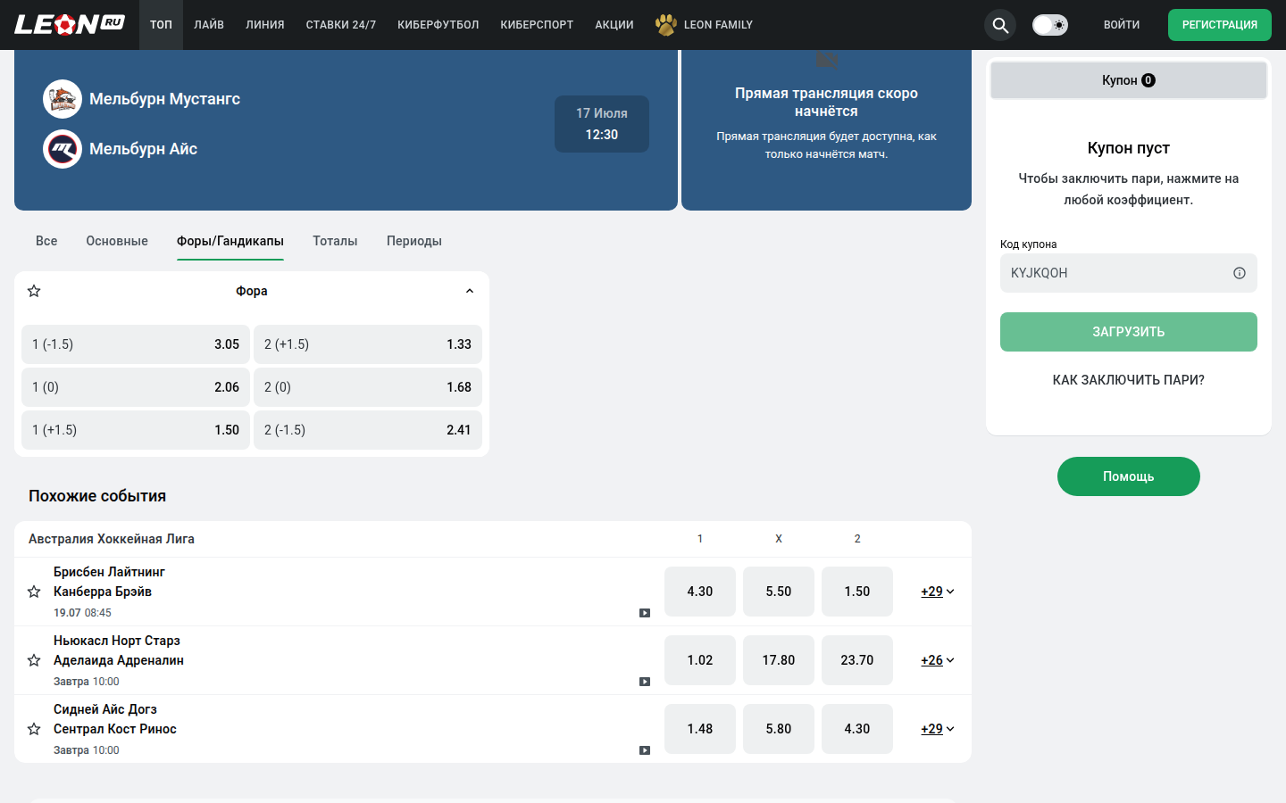This screenshot has width=1286, height=803.
Task: Select handicap 1 (0) odds 2.06
Action: click(x=136, y=387)
